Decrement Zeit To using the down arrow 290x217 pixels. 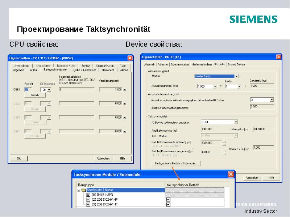(224, 153)
